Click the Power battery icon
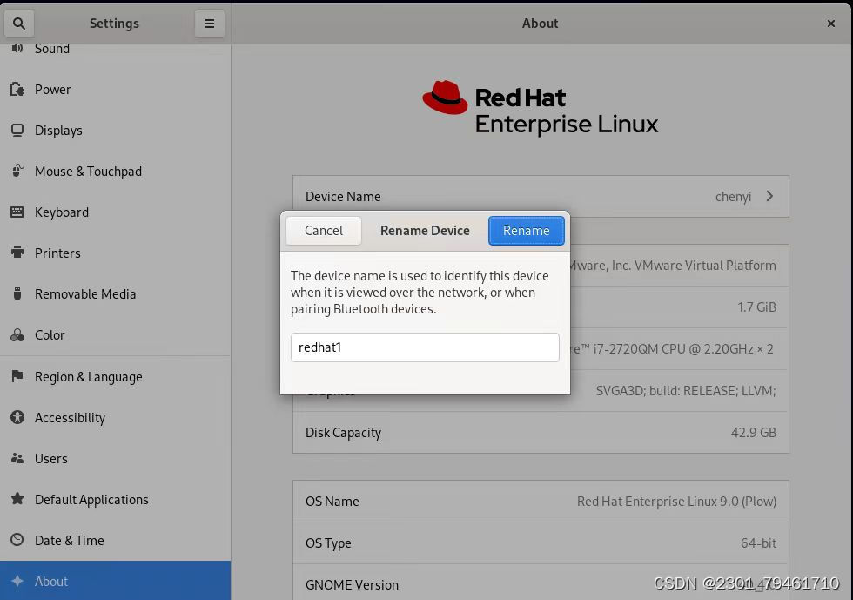Screen dimensions: 853x600 click(x=17, y=90)
